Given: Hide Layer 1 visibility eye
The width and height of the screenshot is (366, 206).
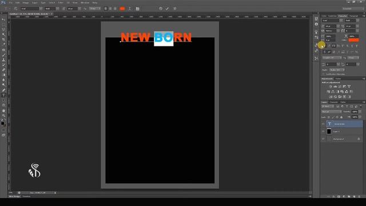Looking at the screenshot, I should (x=323, y=132).
